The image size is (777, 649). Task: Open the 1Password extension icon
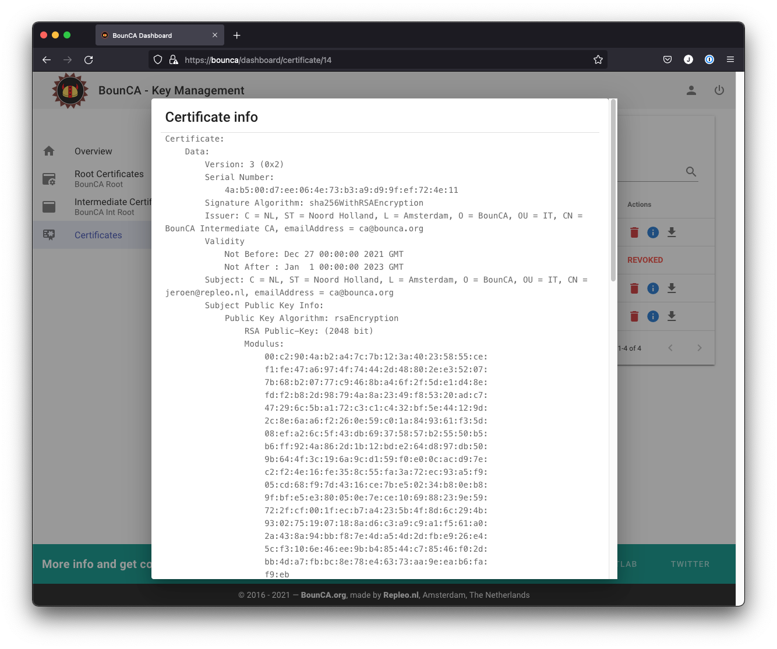click(709, 59)
